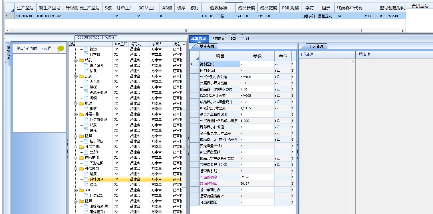Click the SS面残铜率 parameter label
The height and width of the screenshot is (214, 433).
click(x=208, y=183)
